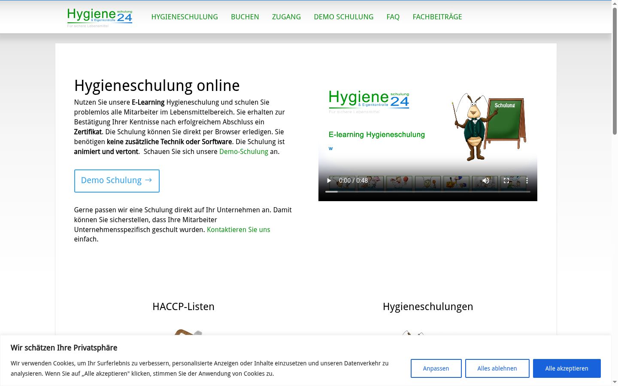
Task: Click the Hygiene Schulung 24 logo in header
Action: click(x=100, y=18)
